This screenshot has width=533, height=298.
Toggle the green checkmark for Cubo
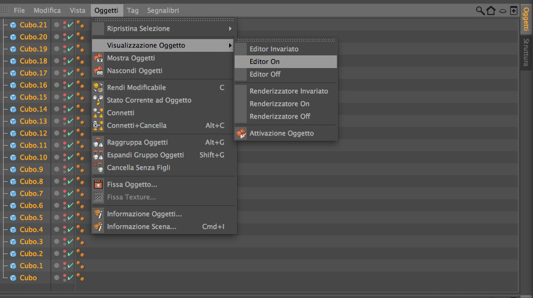[70, 278]
